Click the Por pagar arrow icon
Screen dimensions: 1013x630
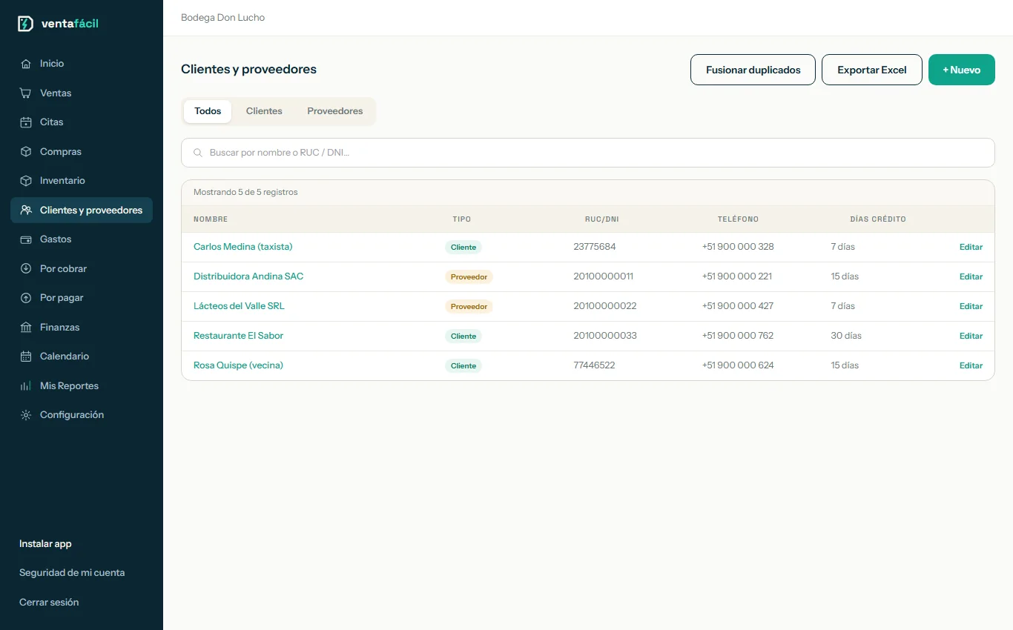tap(26, 298)
